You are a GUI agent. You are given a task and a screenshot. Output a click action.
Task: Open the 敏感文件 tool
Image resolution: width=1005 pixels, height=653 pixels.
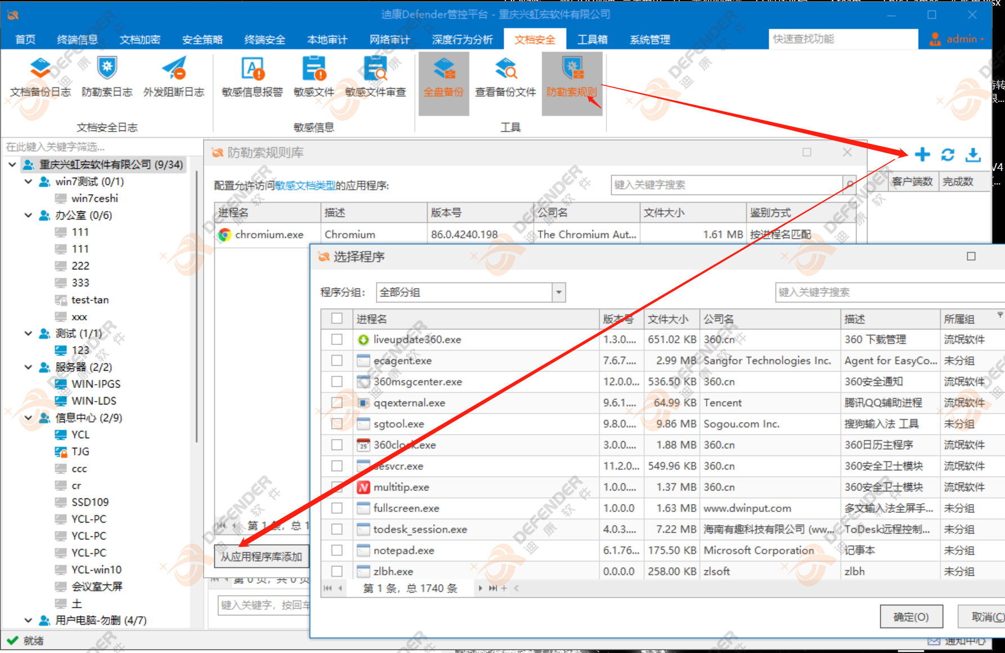tap(313, 77)
